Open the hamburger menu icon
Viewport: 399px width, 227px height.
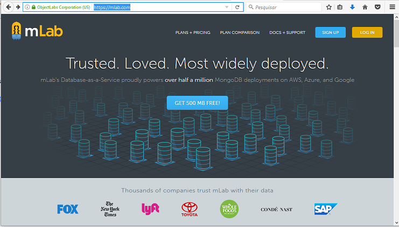pos(392,7)
